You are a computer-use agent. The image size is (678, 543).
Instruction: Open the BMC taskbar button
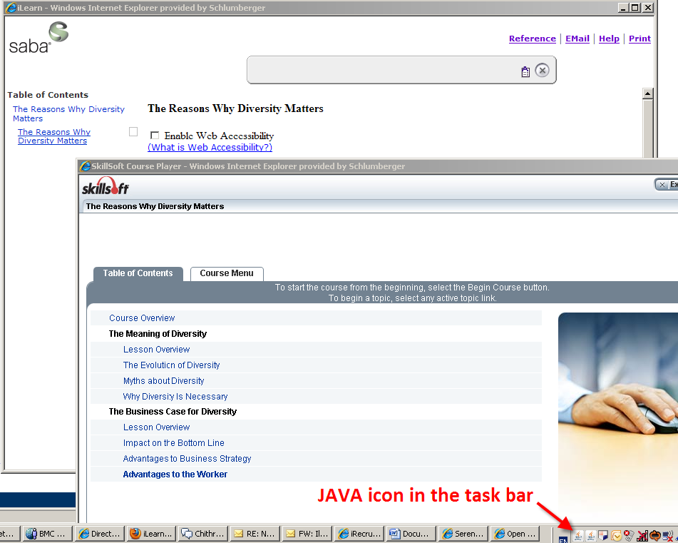(48, 534)
